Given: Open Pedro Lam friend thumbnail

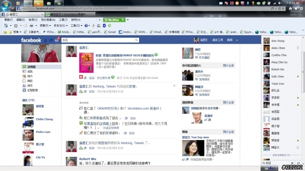Looking at the screenshot, I should pyautogui.click(x=28, y=135).
